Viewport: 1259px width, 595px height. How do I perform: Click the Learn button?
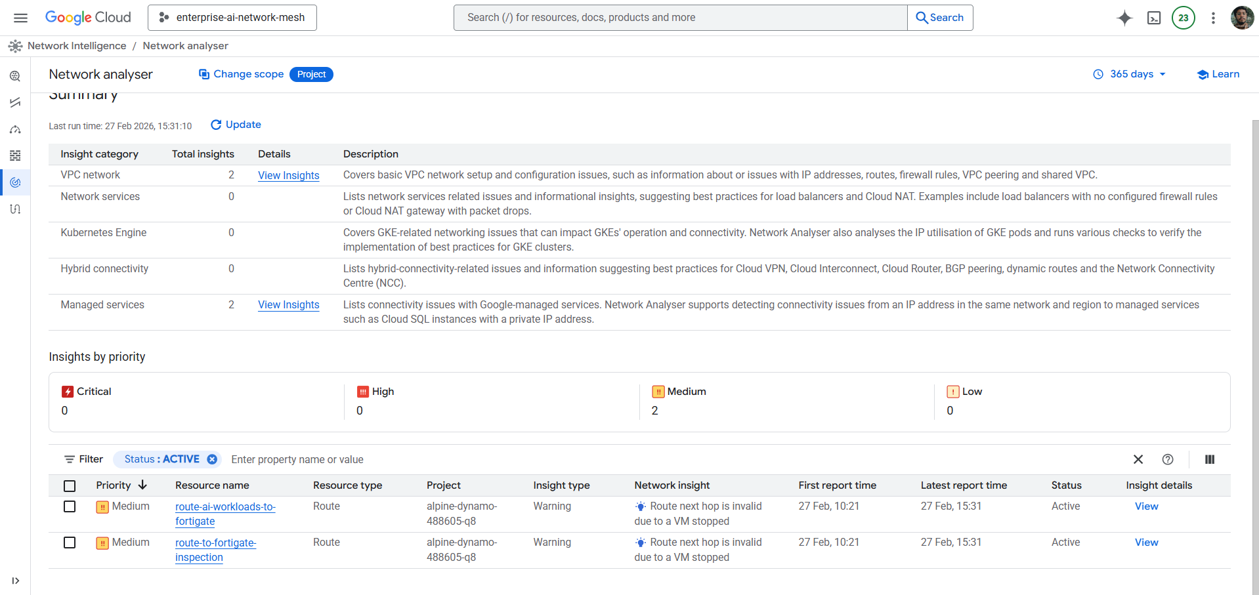tap(1218, 74)
